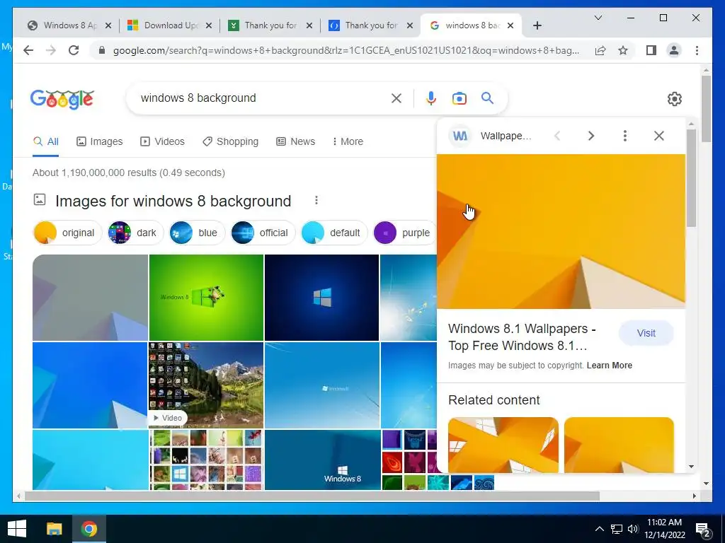Open options for Images for windows 8 background

[x=316, y=200]
